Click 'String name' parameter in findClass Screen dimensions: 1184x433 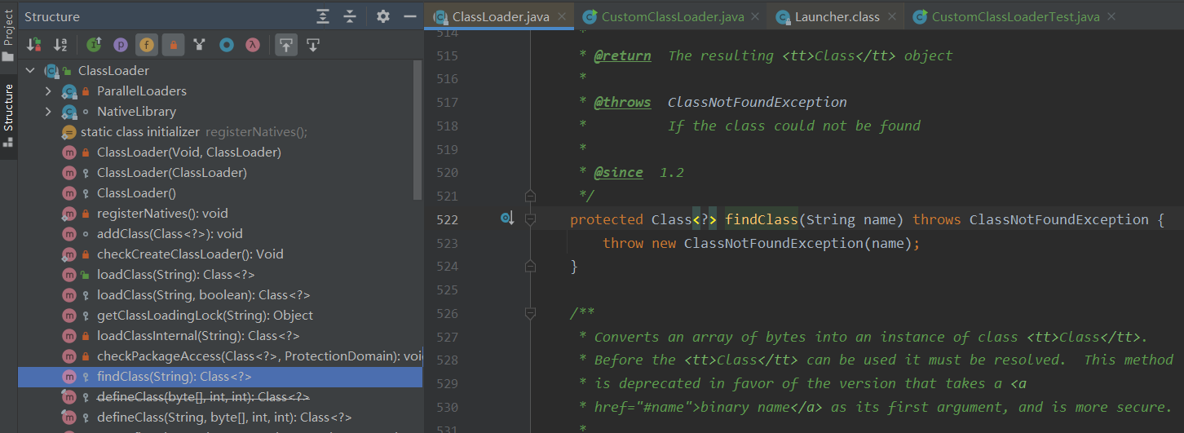click(x=851, y=219)
